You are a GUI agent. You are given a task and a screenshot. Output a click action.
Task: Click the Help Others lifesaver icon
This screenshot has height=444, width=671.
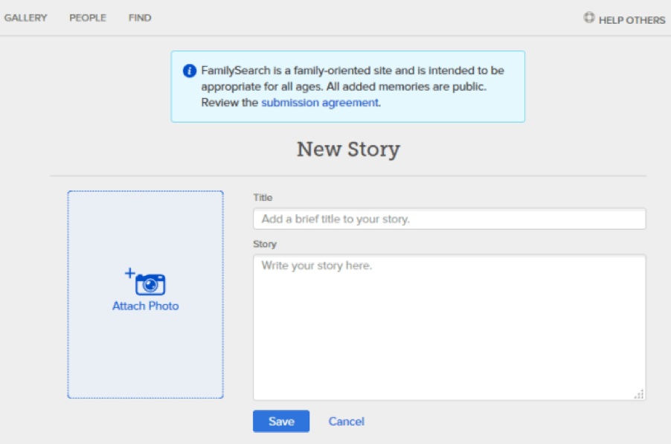pyautogui.click(x=589, y=18)
